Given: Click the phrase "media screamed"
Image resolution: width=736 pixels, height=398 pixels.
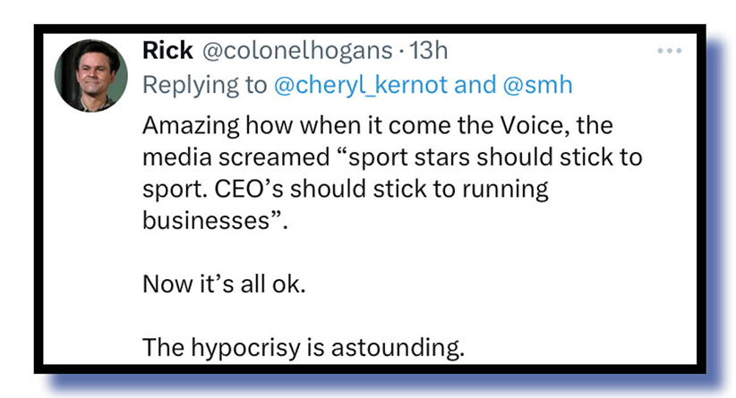Looking at the screenshot, I should coord(217,157).
